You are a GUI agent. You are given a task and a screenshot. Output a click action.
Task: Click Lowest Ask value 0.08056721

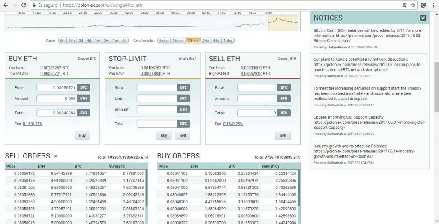[x=51, y=74]
